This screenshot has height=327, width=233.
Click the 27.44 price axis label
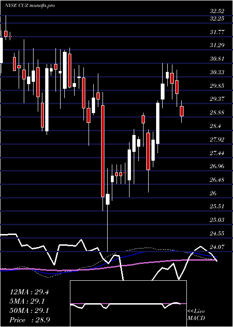pyautogui.click(x=217, y=153)
